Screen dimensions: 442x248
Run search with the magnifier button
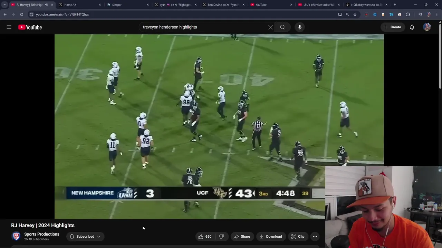(x=282, y=27)
